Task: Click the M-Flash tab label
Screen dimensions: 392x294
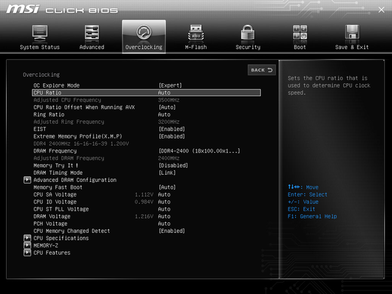Action: [x=196, y=47]
